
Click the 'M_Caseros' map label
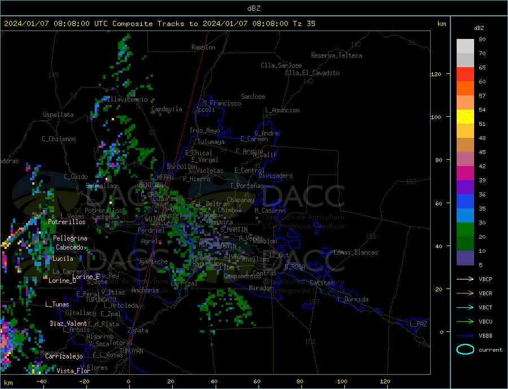pyautogui.click(x=270, y=211)
